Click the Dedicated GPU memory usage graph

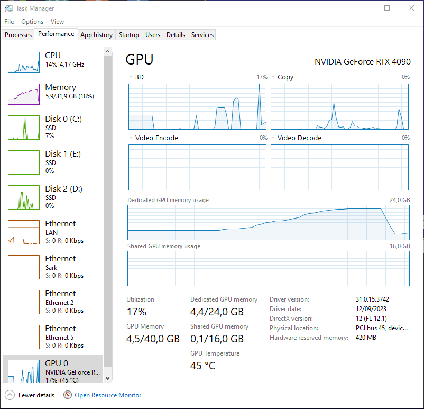(x=269, y=223)
